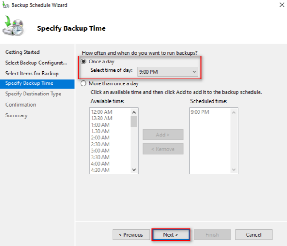The width and height of the screenshot is (287, 246).
Task: Select 1:00 AM in Available time
Action: 100,125
